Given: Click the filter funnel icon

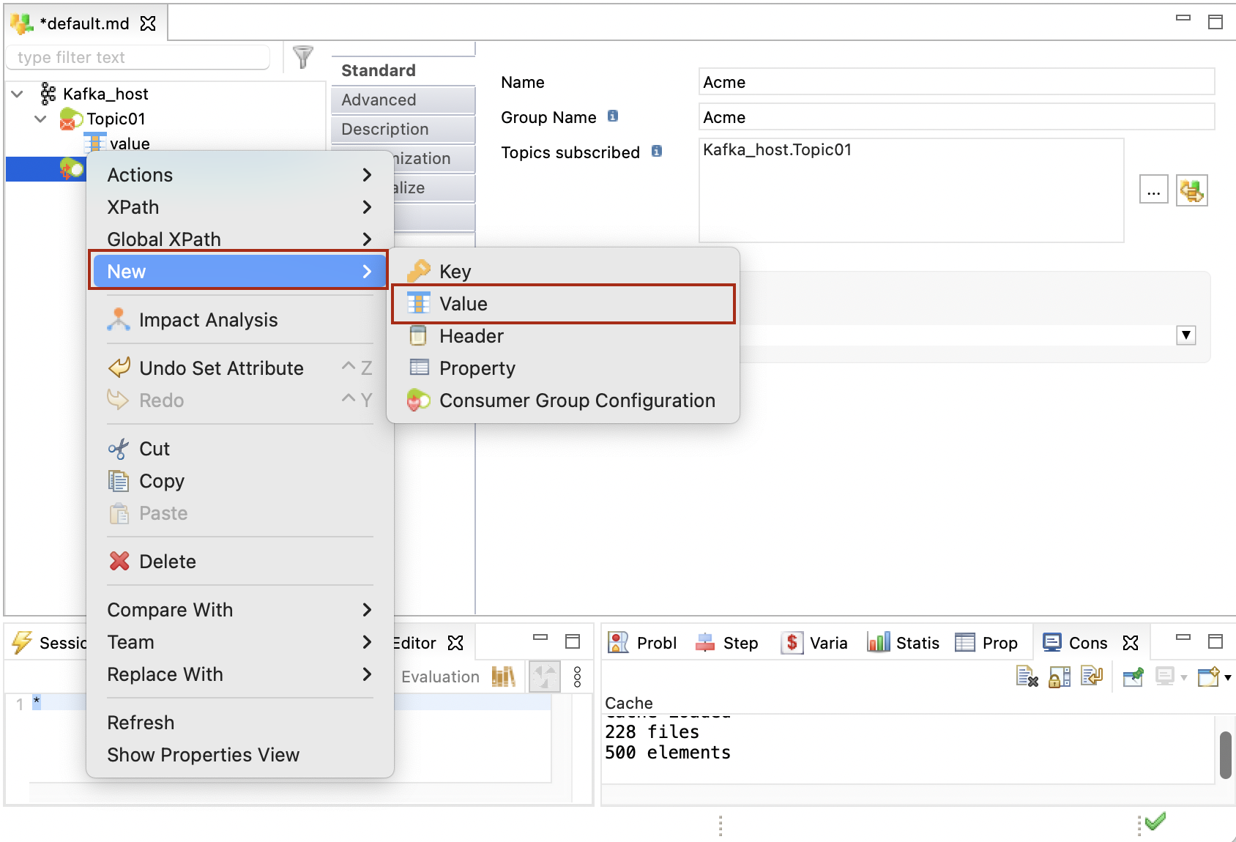Looking at the screenshot, I should coord(302,56).
